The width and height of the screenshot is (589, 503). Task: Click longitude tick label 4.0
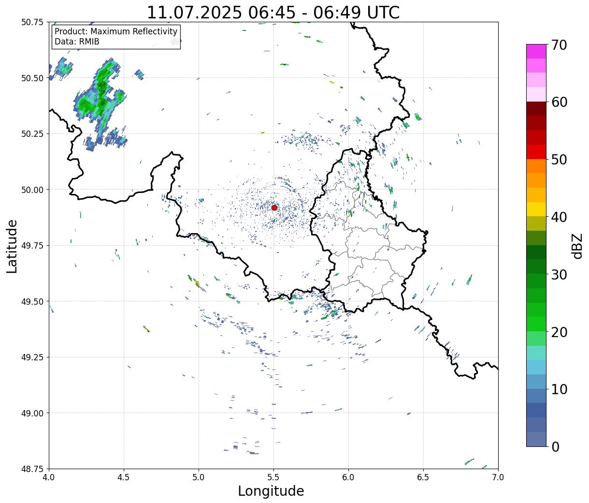pos(49,477)
